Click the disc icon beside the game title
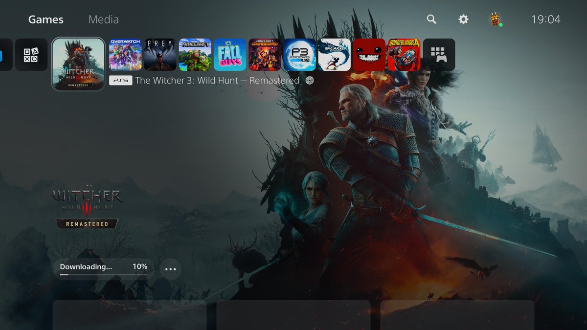Screen dimensions: 587x330 (310, 81)
